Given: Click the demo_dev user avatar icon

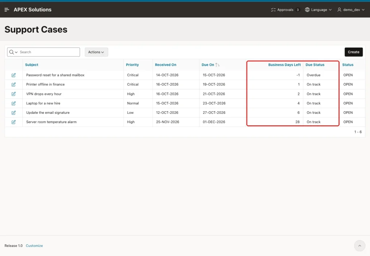Looking at the screenshot, I should click(x=339, y=10).
